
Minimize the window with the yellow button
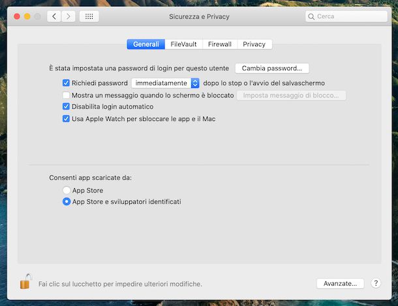pos(27,16)
